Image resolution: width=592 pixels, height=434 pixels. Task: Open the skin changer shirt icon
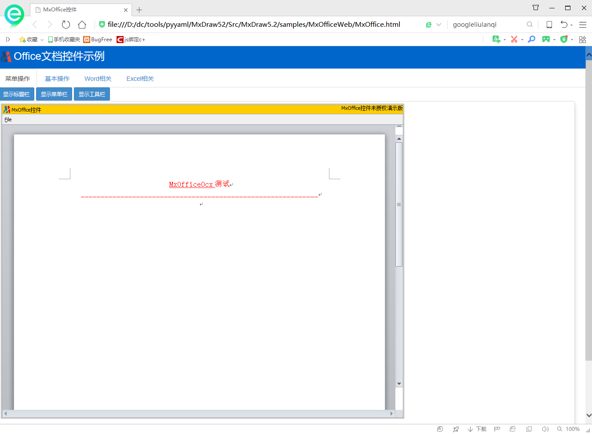tap(536, 7)
